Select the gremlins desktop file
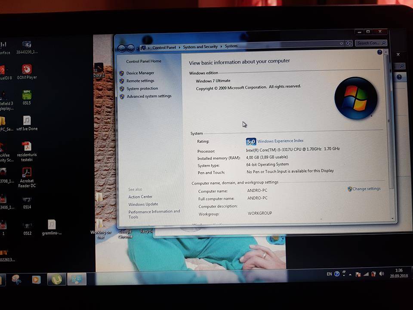The width and height of the screenshot is (413, 310). coord(52,227)
